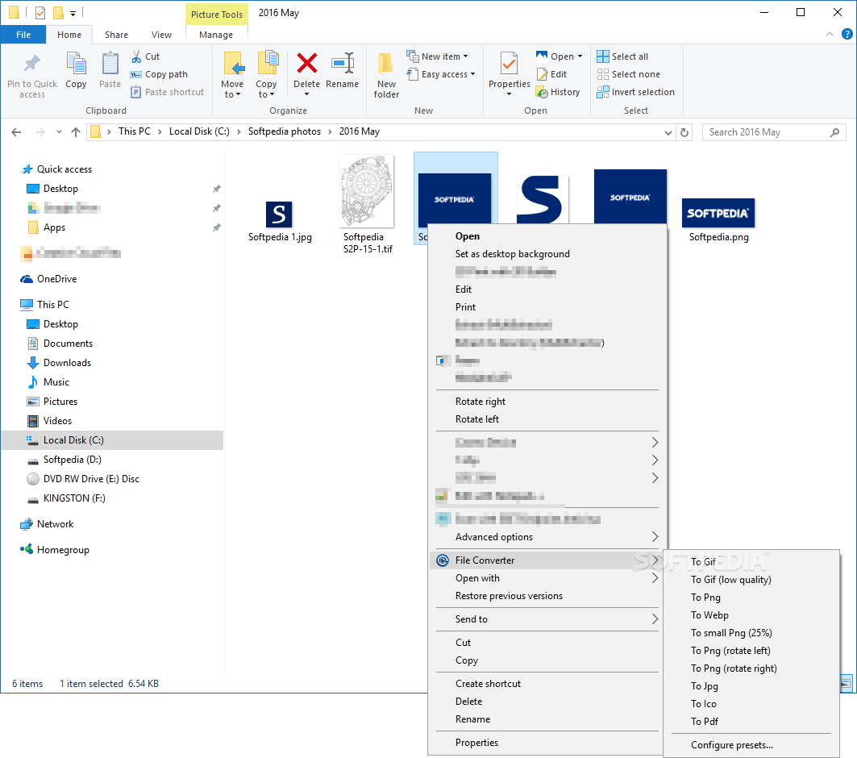Click Select none in ribbon
The width and height of the screenshot is (857, 758).
click(629, 74)
